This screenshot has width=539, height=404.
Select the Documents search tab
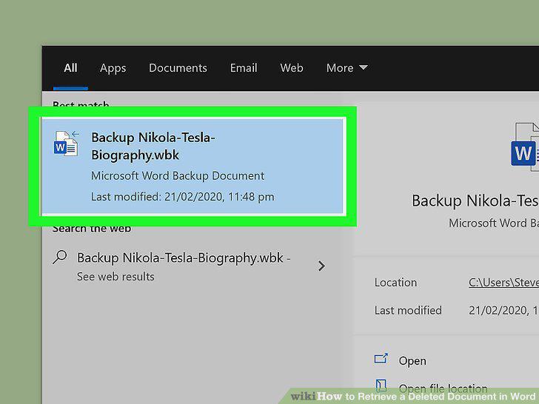pyautogui.click(x=178, y=67)
